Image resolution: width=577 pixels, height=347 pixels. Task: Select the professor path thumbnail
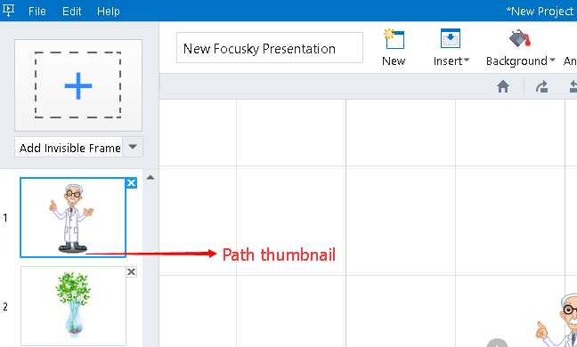pyautogui.click(x=73, y=217)
